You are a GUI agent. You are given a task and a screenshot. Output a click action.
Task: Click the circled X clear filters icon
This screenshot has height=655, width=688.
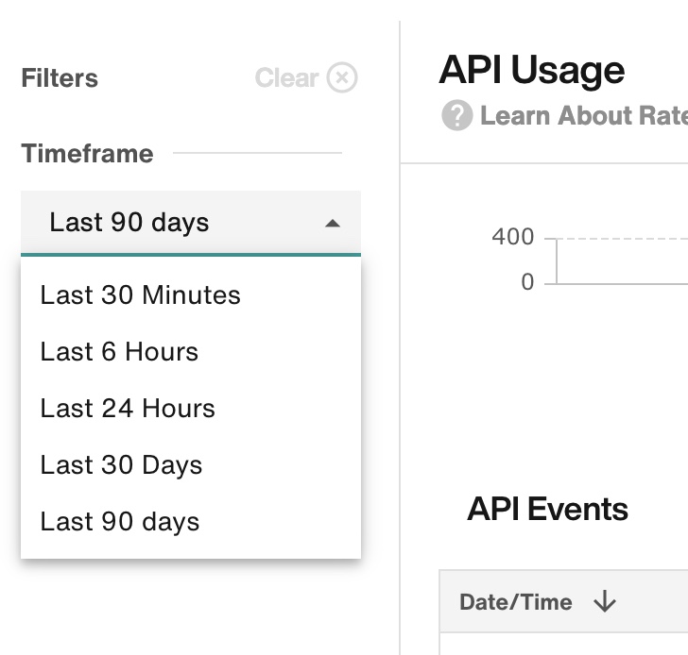[342, 77]
